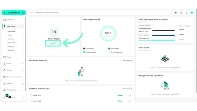Viewport: 197px width, 111px height.
Task: Open Dépenses in the sidebar
Action: [x=11, y=46]
